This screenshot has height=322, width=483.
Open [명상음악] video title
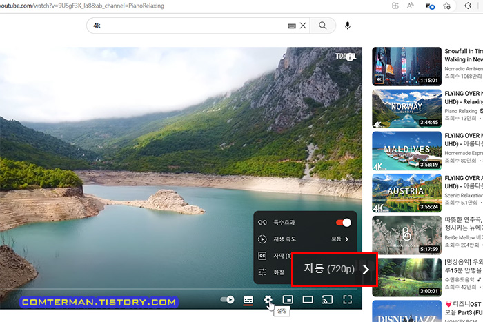point(464,266)
